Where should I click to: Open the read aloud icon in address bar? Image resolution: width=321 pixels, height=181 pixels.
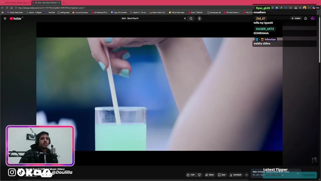point(286,8)
